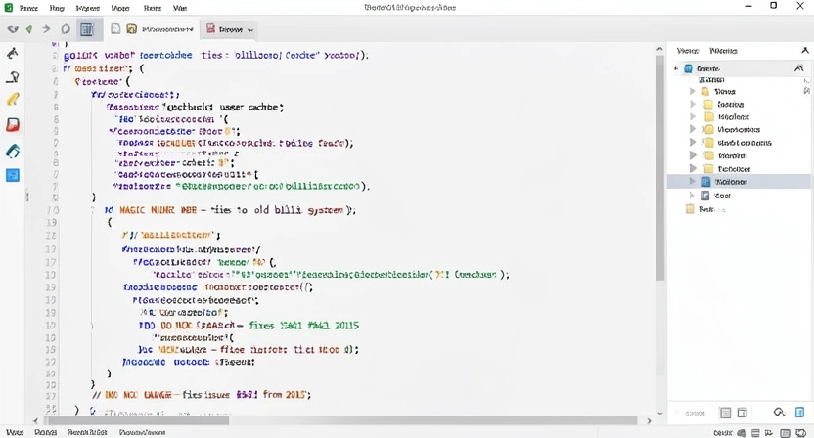Select the yellow pencil tool in the left sidebar
Viewport: 814px width, 438px height.
click(x=13, y=99)
